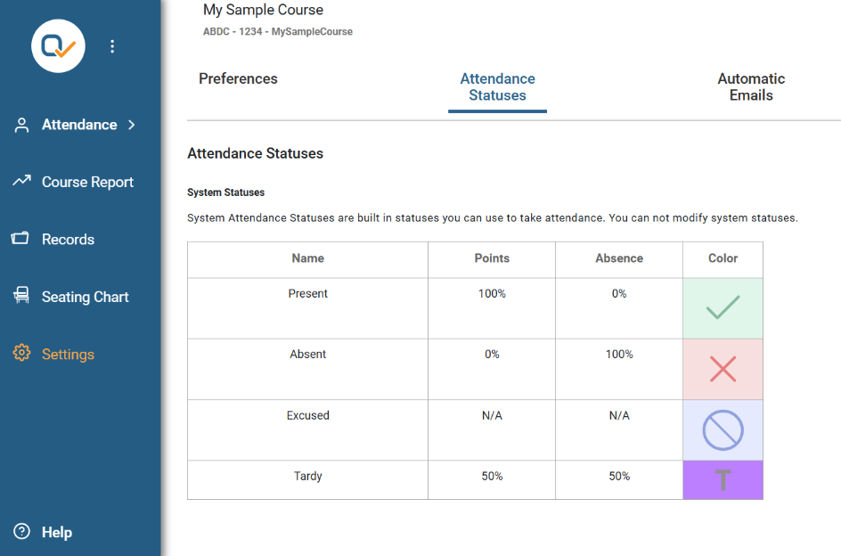Click the Qwickly checkmark logo
841x556 pixels.
tap(58, 46)
